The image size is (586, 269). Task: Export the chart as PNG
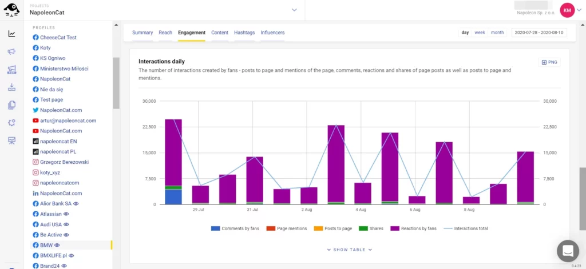tap(549, 62)
